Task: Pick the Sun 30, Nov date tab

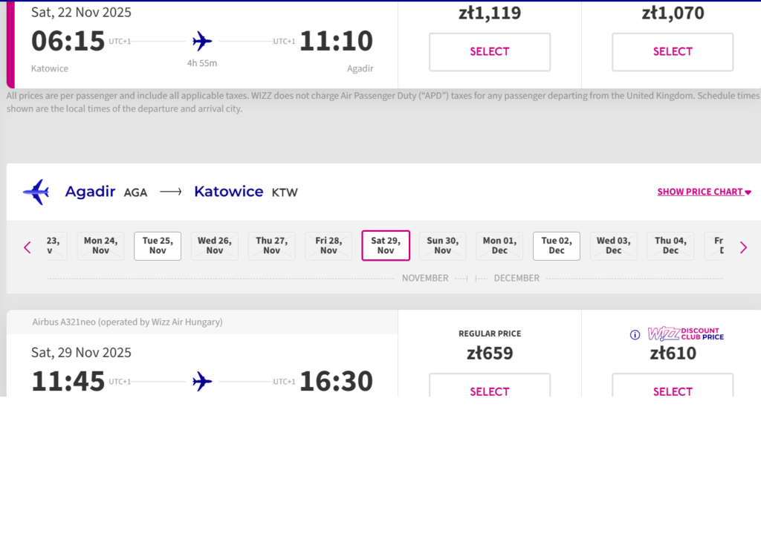Action: pos(443,246)
